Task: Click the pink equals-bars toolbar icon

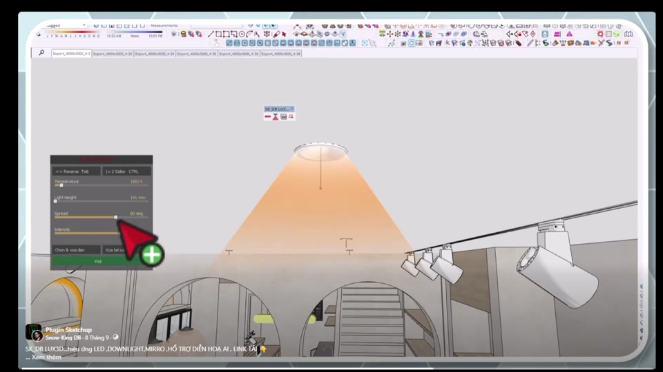Action: click(x=557, y=34)
